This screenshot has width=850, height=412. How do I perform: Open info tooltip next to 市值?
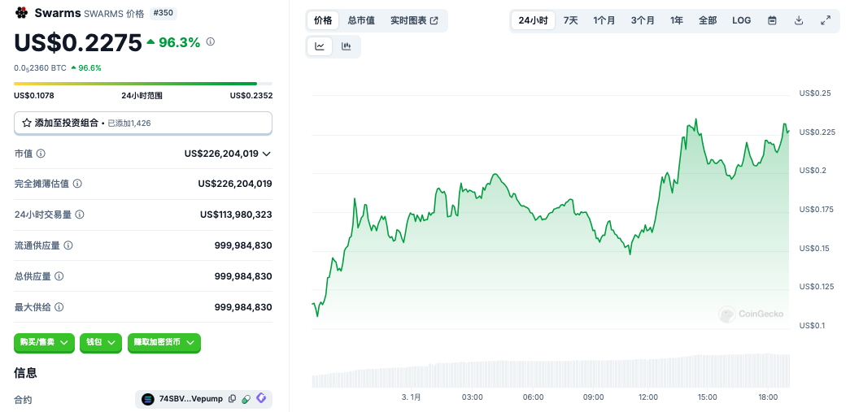click(41, 154)
